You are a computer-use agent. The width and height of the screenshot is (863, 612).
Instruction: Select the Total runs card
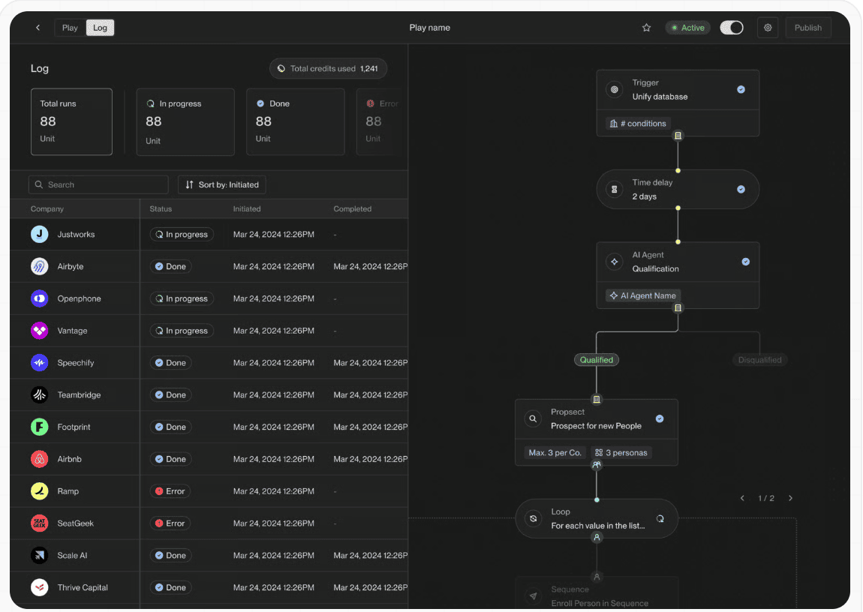click(71, 121)
